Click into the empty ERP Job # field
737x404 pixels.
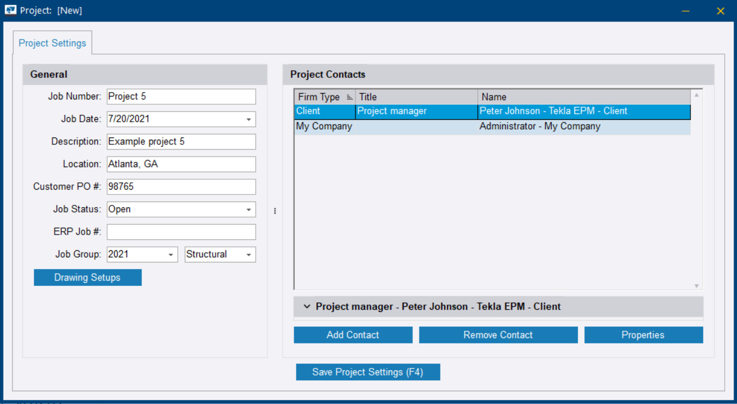point(181,232)
